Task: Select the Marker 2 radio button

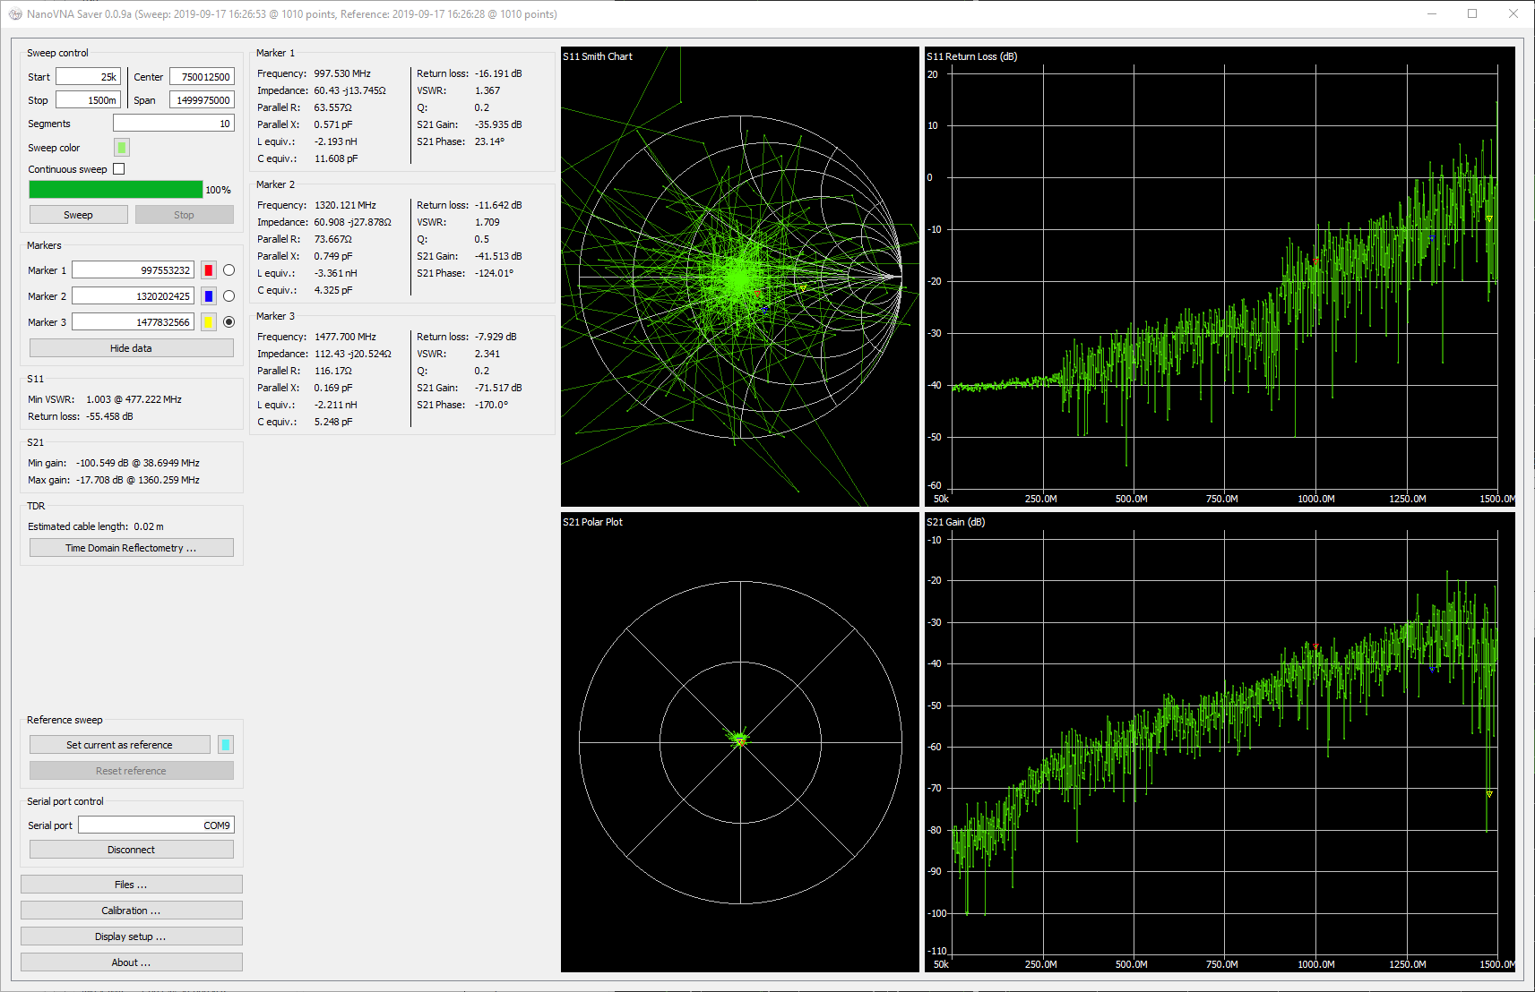Action: point(229,296)
